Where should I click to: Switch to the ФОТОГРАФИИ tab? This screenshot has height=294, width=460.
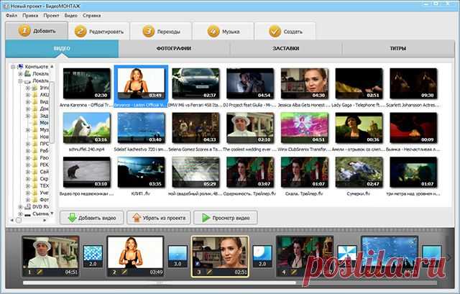click(174, 48)
